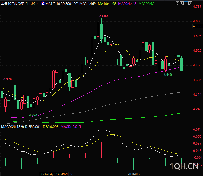Image resolution: width=203 pixels, height=176 pixels.
Task: Click the panel expand arrow icon
Action: (x=190, y=3)
